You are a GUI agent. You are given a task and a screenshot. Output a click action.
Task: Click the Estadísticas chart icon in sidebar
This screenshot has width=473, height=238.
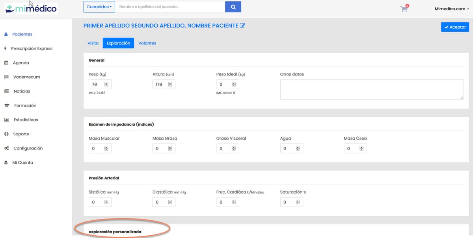(x=6, y=120)
